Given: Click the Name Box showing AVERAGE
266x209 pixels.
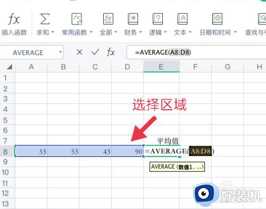Looking at the screenshot, I should 28,53.
